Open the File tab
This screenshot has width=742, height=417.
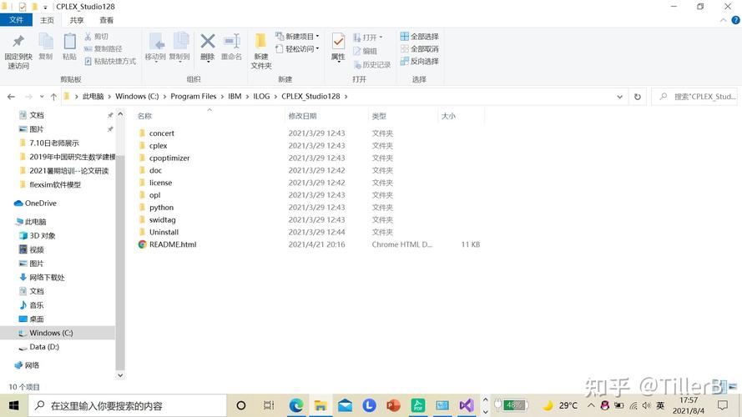coord(16,20)
